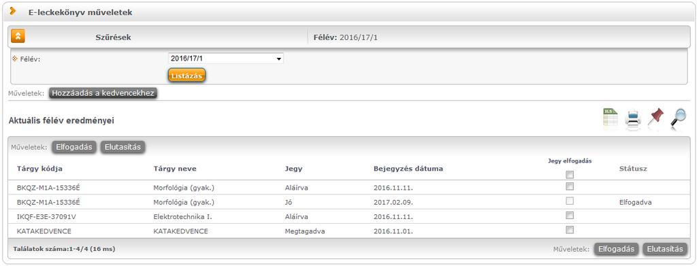Click the Státusz column header
697x266 pixels.
(x=633, y=169)
